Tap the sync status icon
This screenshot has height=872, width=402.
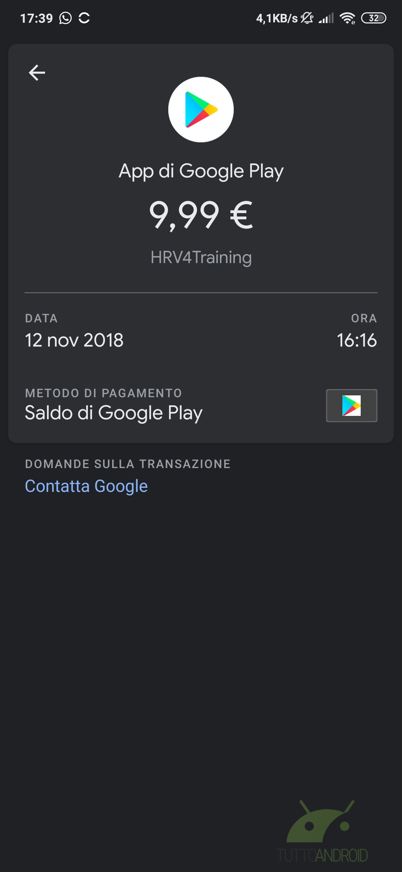click(84, 18)
